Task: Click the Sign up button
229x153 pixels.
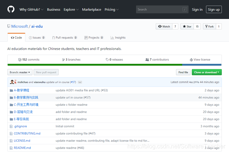Action: coord(214,10)
